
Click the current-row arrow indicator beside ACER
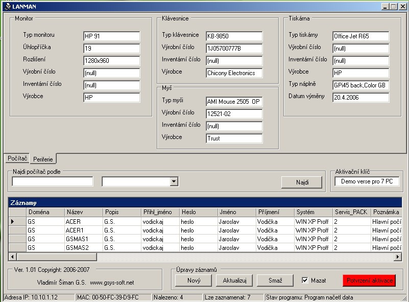click(x=13, y=222)
